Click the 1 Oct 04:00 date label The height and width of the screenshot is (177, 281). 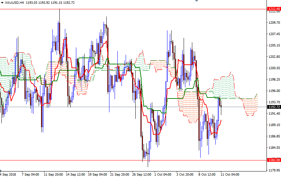[163, 174]
